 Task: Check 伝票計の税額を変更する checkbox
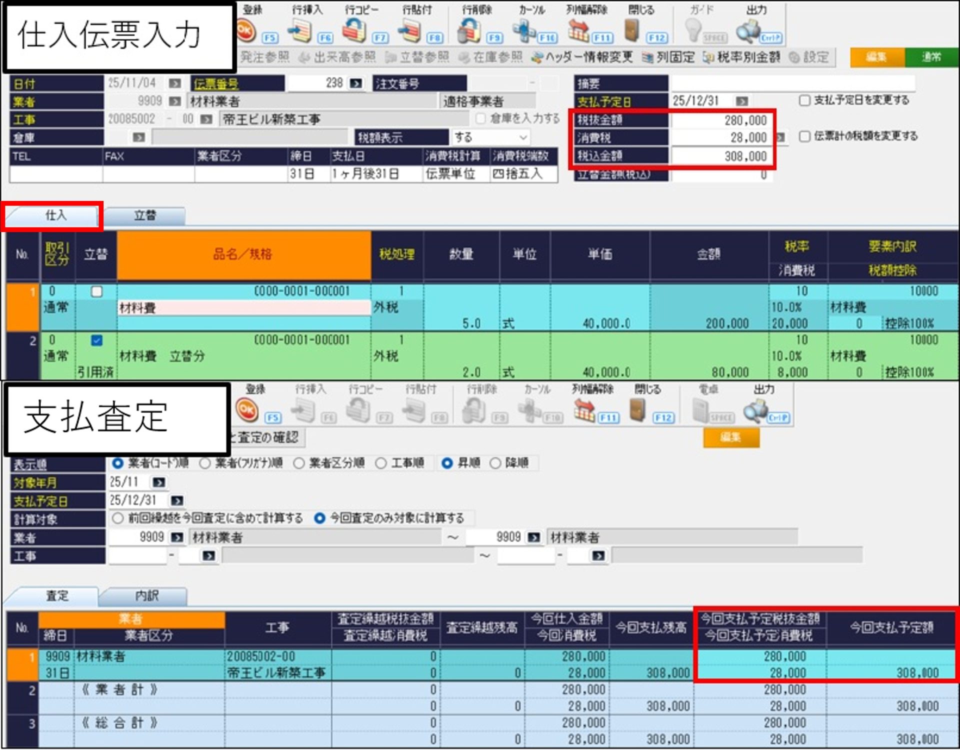tap(804, 136)
